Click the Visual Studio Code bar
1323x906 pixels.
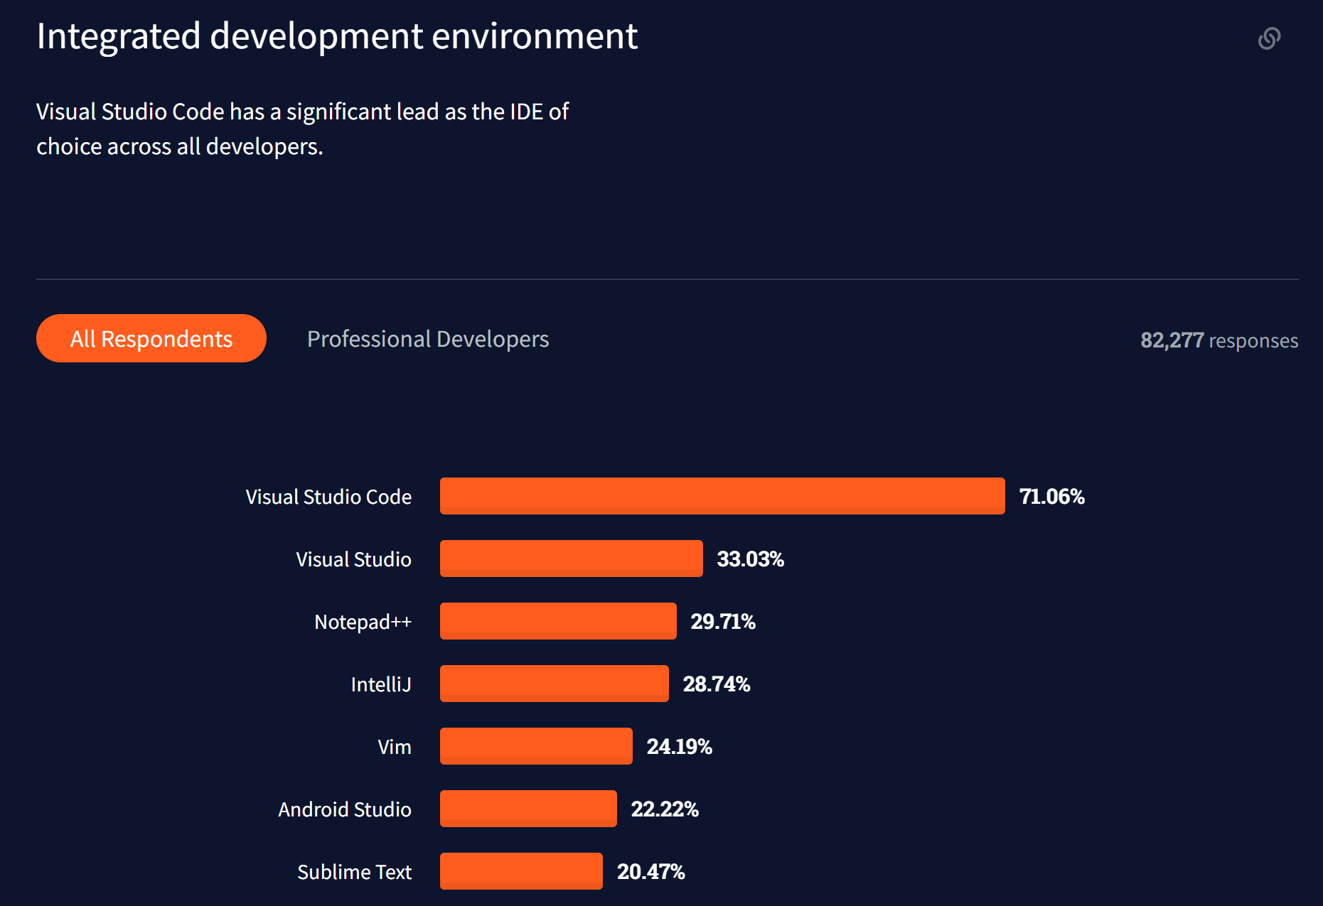click(x=722, y=496)
